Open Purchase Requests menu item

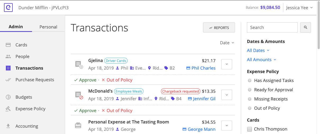[x=35, y=80]
